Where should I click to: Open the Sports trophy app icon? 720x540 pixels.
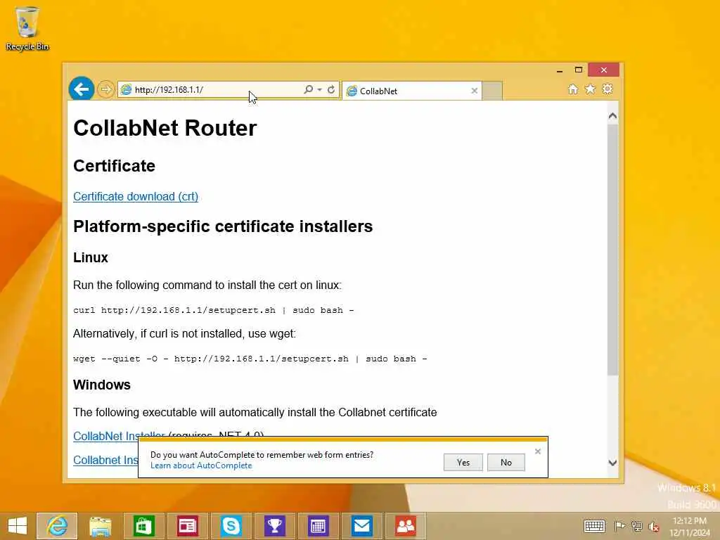[275, 526]
